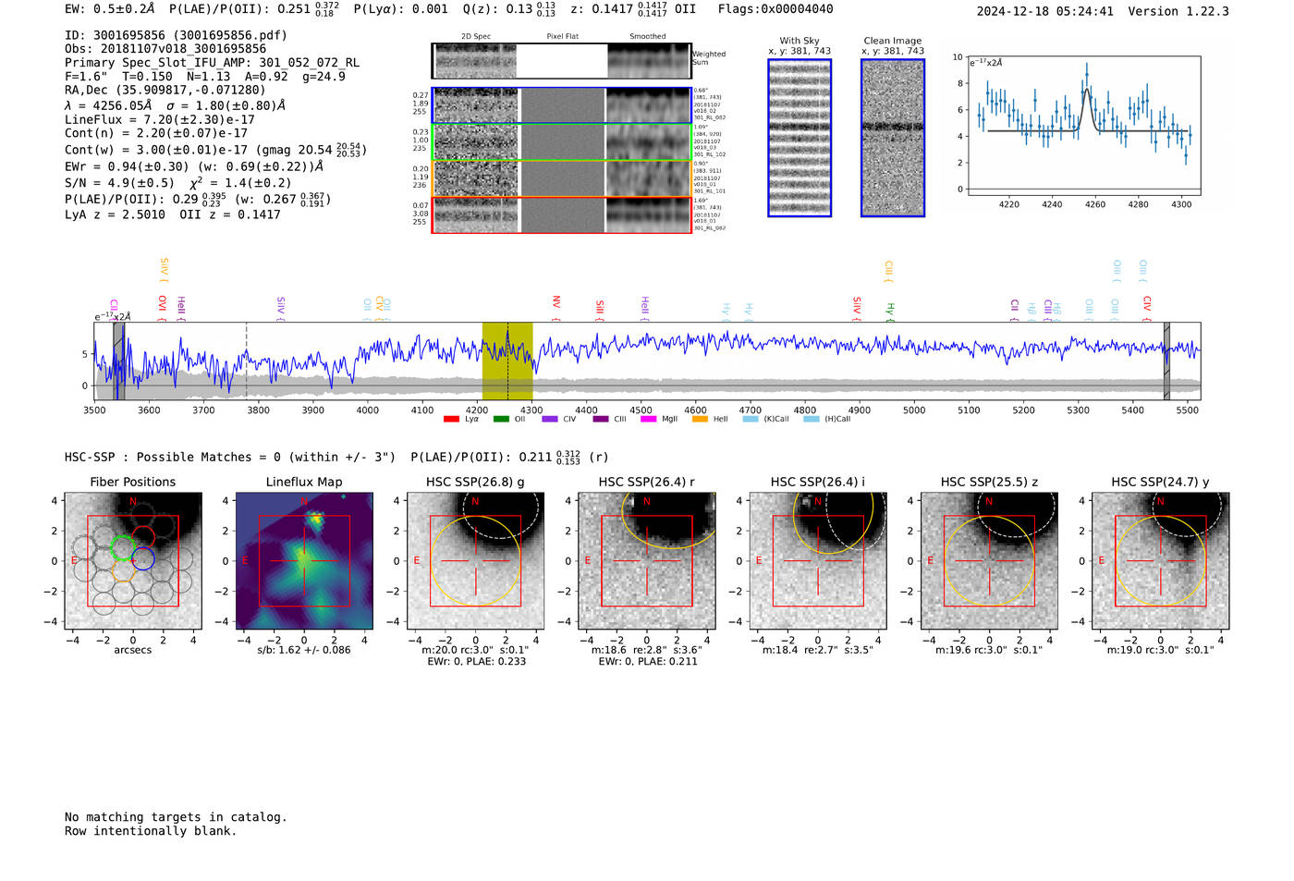The image size is (1294, 881).
Task: Click the orange HeII legend swatch
Action: 700,420
